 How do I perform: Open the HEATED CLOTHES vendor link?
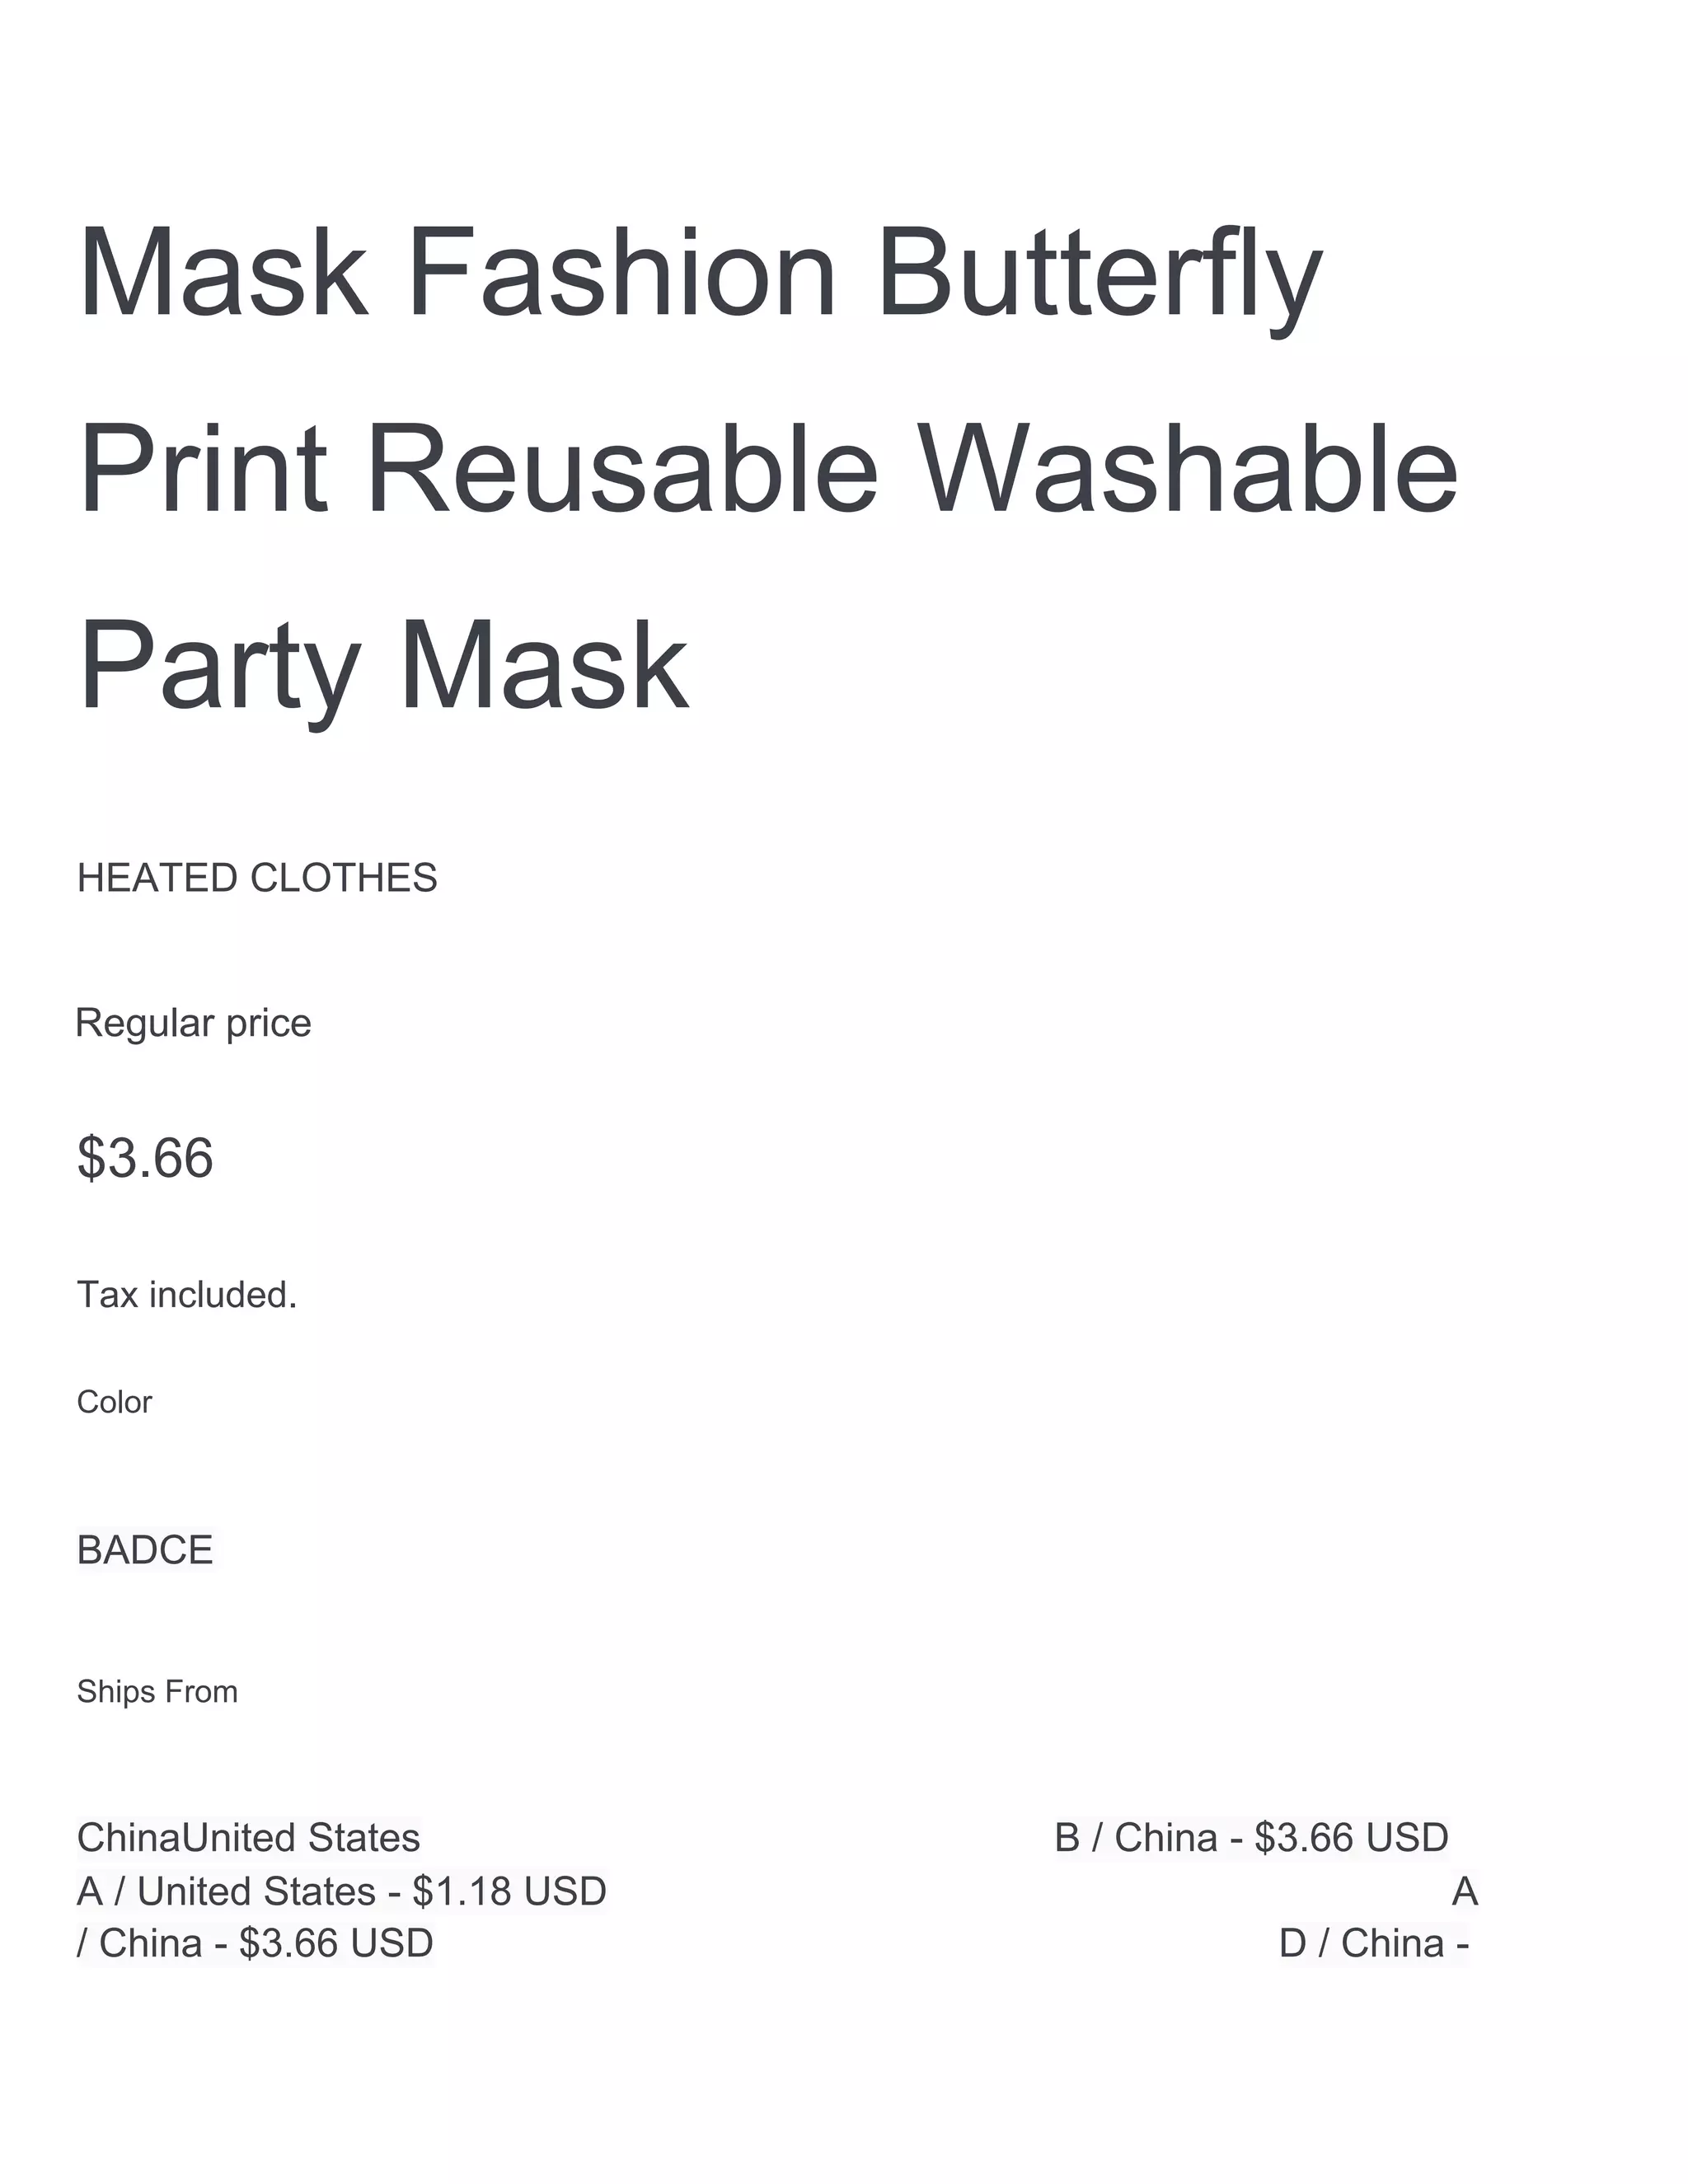tap(257, 878)
